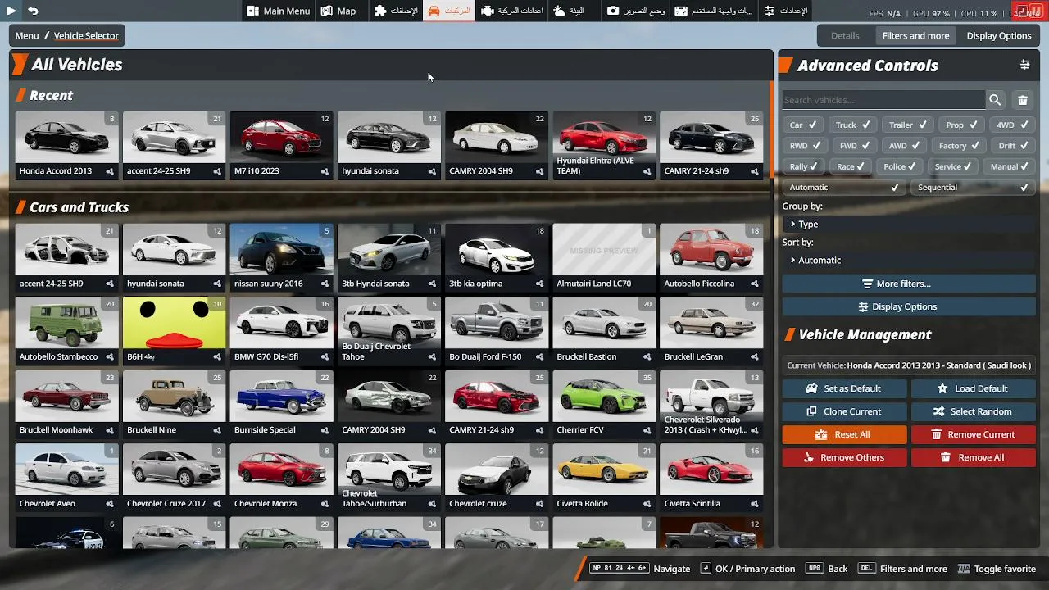Disable the Prop filter
The height and width of the screenshot is (590, 1049).
point(960,125)
